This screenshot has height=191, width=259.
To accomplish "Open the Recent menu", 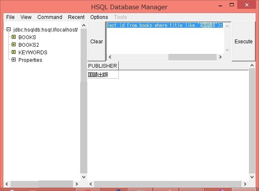I will tap(76, 17).
